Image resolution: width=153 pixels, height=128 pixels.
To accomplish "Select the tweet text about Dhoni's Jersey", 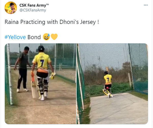I will tap(52, 22).
